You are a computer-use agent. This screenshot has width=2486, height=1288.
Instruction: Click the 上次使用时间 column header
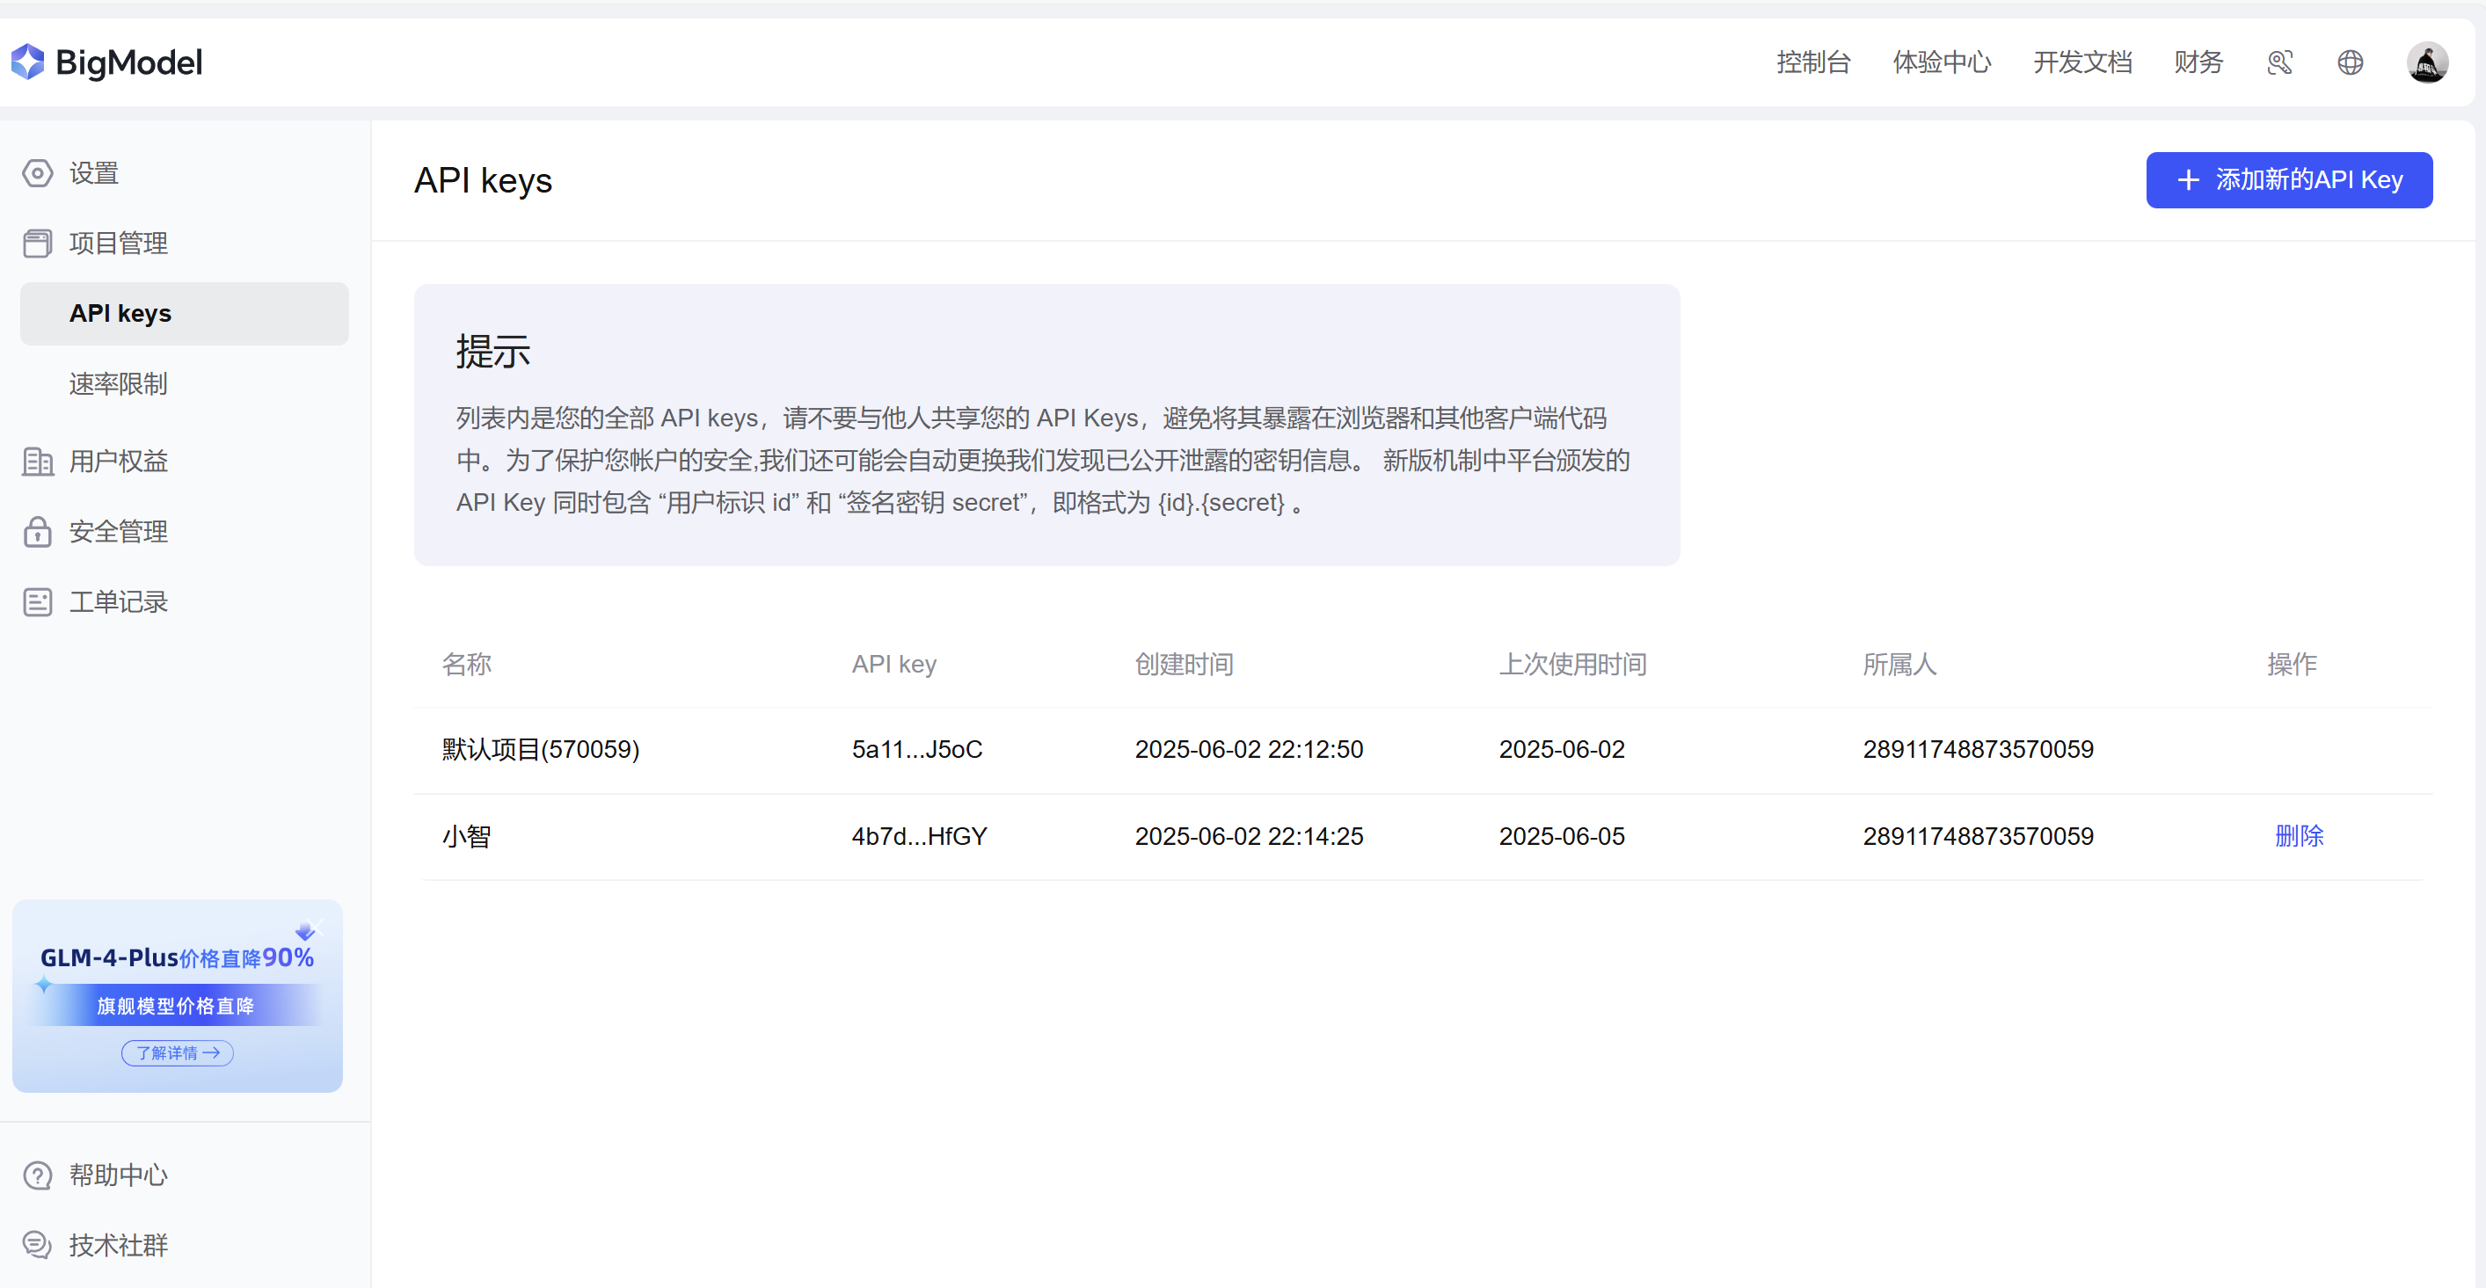(x=1572, y=664)
